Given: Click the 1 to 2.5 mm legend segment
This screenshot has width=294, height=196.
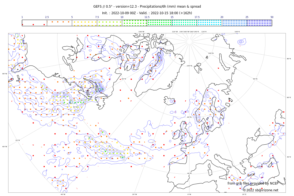Looking at the screenshot, I should (34, 23).
